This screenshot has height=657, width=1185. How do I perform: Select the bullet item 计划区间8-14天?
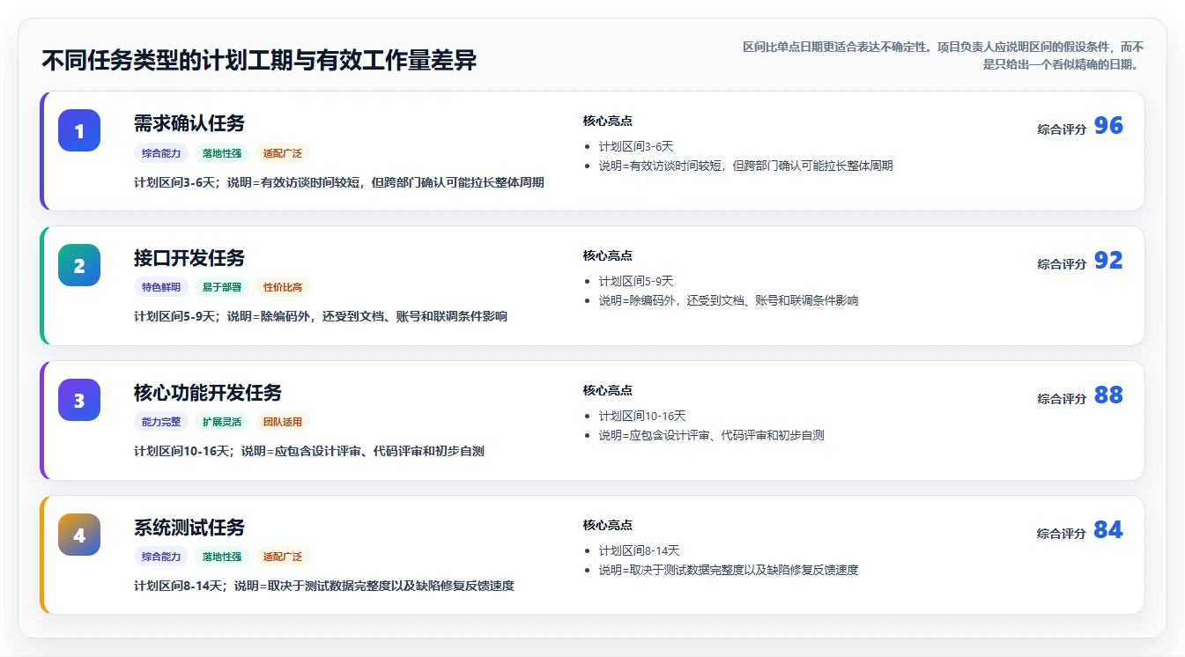click(x=640, y=550)
